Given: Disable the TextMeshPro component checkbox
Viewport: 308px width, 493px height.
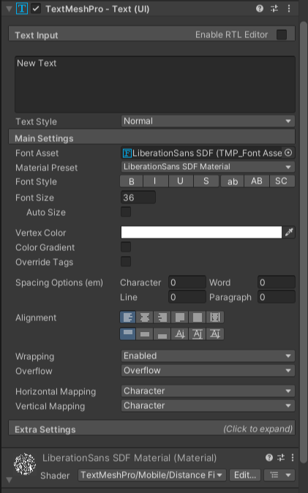Looking at the screenshot, I should point(36,9).
